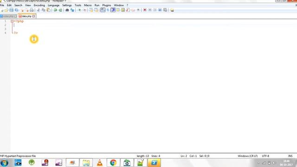Click the 'UTF-8' encoding in status bar
This screenshot has height=167, width=297.
pyautogui.click(x=265, y=156)
